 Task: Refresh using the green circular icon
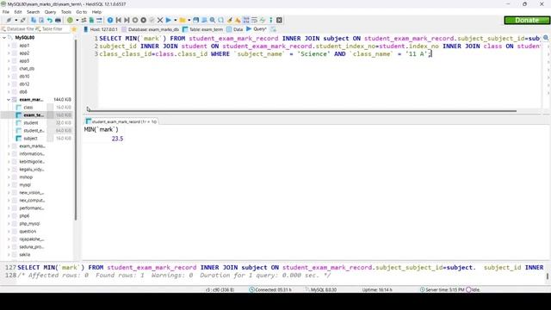pos(70,20)
